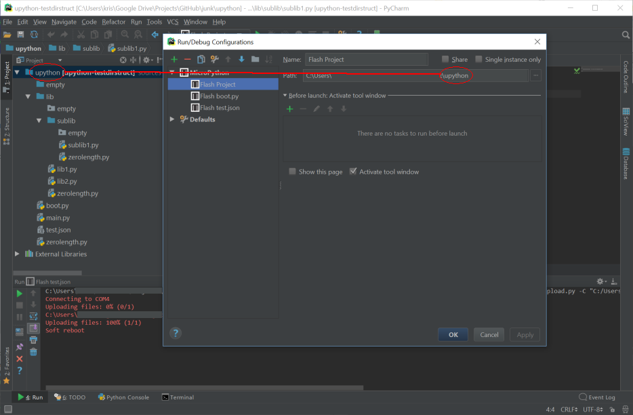Clear output with trash can icon
The width and height of the screenshot is (633, 415).
[33, 352]
